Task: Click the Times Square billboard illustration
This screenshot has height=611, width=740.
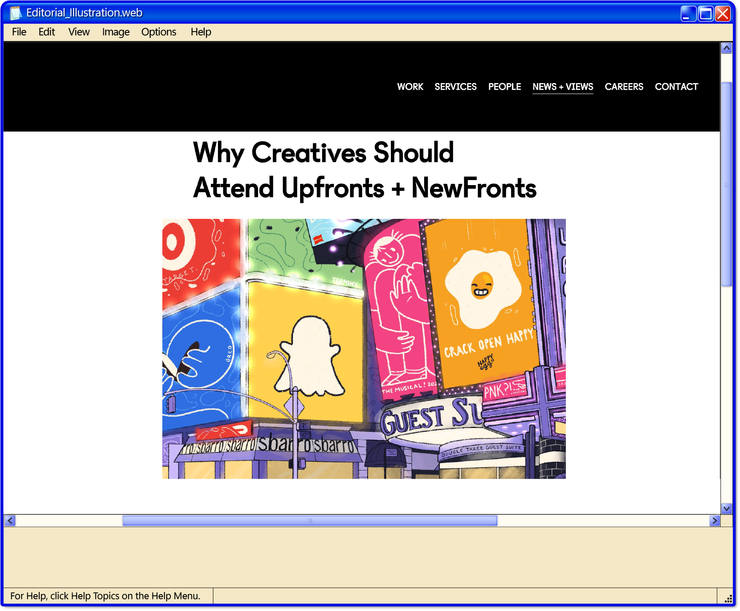Action: (x=364, y=349)
